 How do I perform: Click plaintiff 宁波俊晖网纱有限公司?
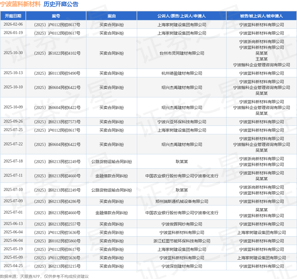(x=182, y=224)
